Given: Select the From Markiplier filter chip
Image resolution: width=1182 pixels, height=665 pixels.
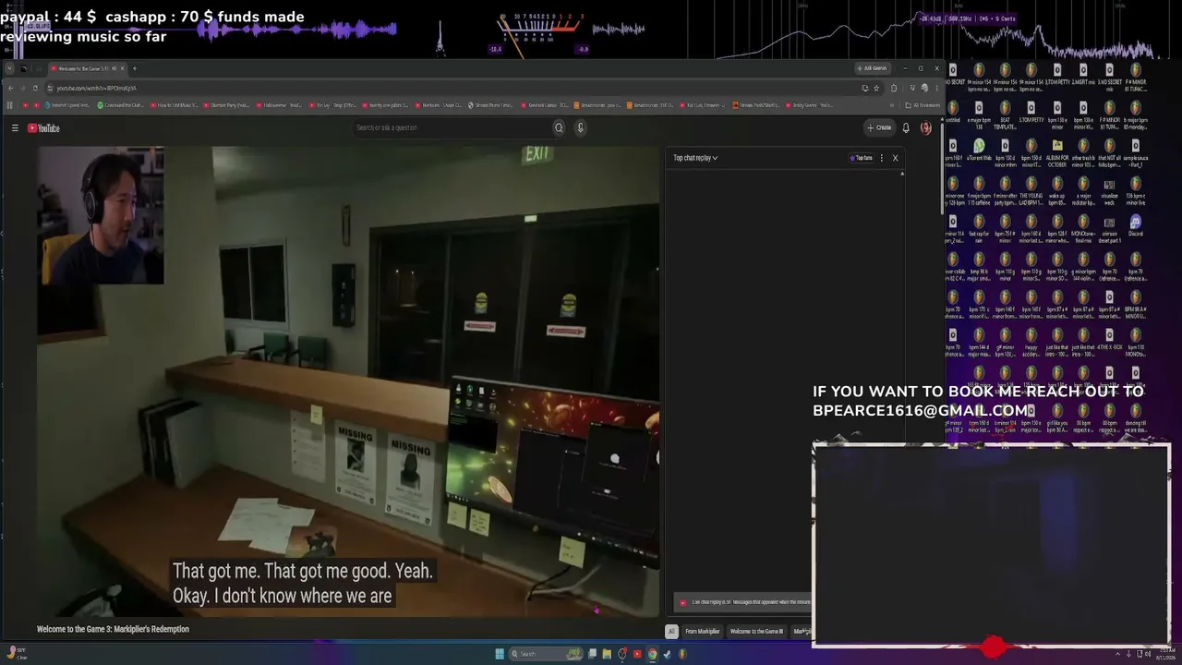Looking at the screenshot, I should coord(702,632).
